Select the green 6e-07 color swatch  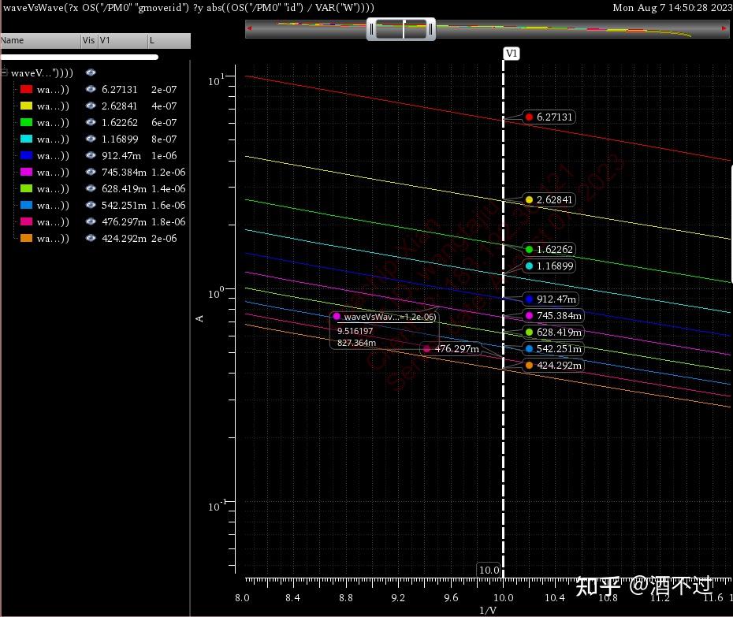click(x=26, y=123)
